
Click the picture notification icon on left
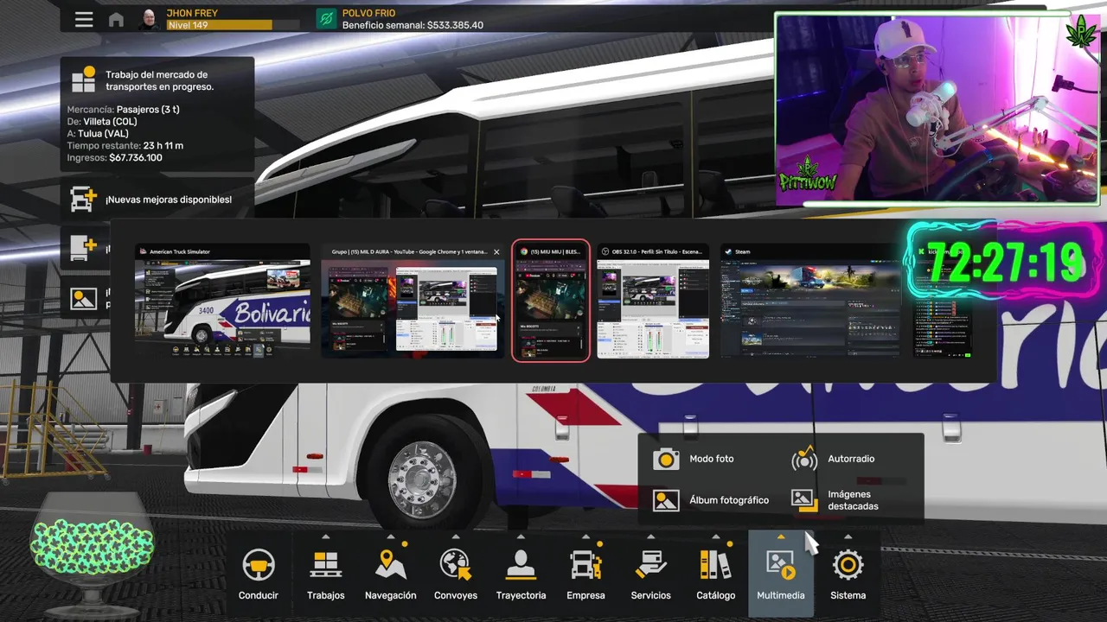coord(83,298)
